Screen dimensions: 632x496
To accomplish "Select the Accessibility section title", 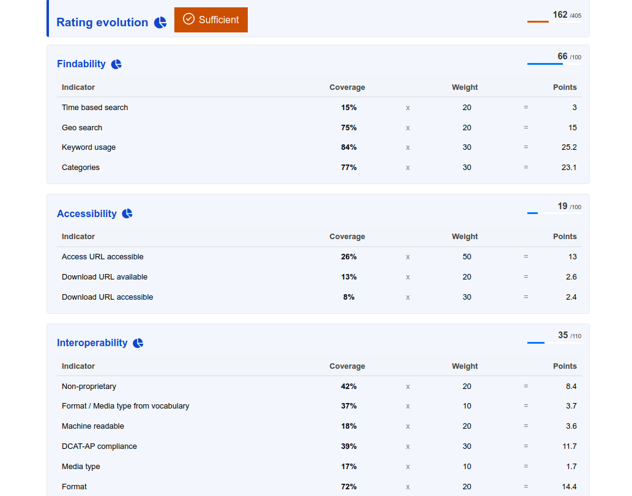I will [x=86, y=214].
